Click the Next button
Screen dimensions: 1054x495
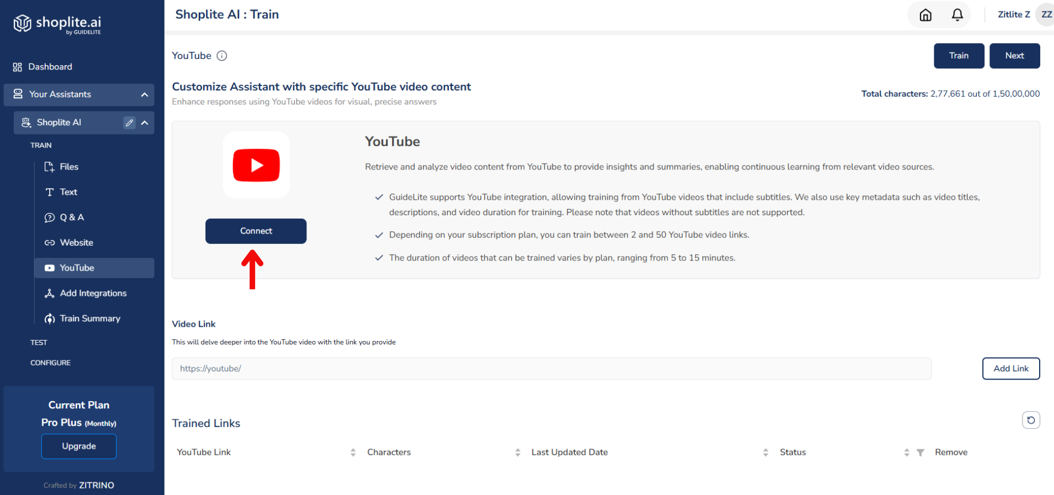click(x=1015, y=56)
